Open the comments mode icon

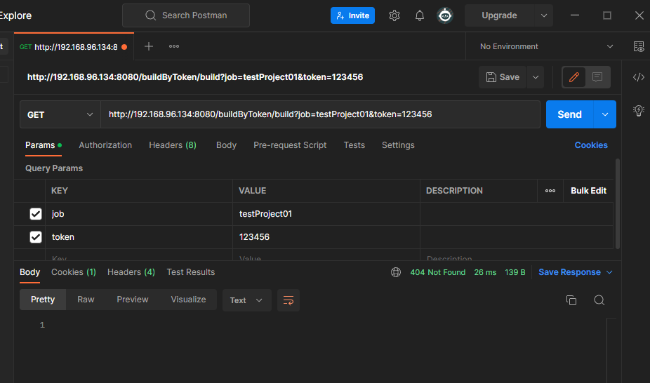click(x=597, y=77)
